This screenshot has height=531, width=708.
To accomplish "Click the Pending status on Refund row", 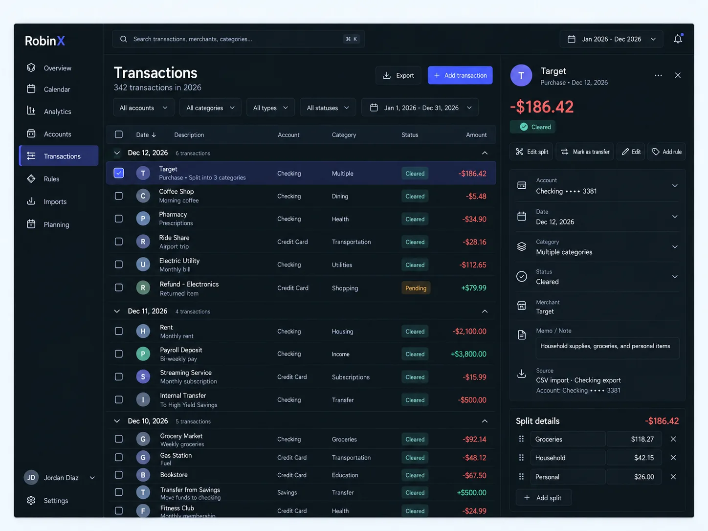I will [416, 288].
